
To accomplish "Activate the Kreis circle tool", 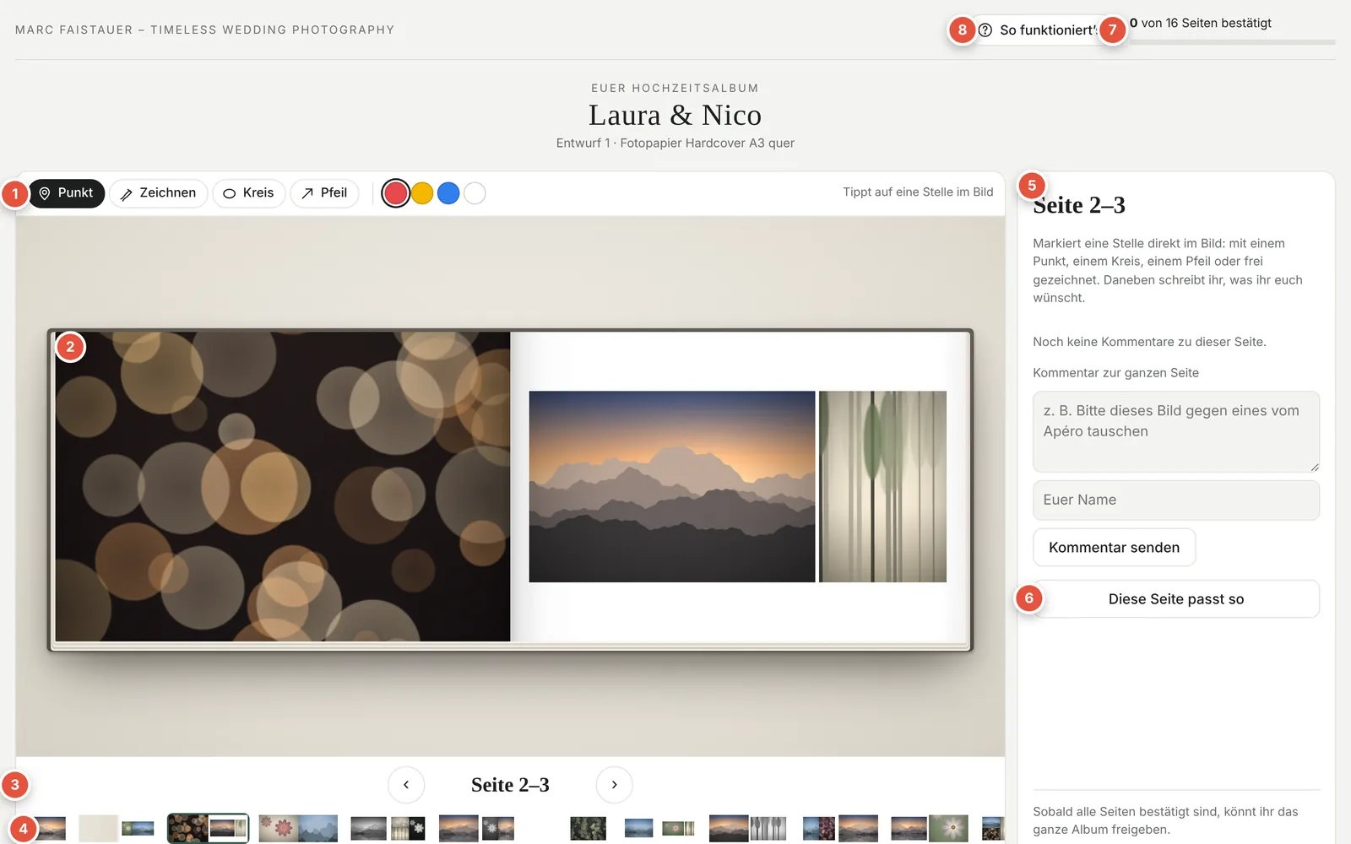I will point(249,193).
